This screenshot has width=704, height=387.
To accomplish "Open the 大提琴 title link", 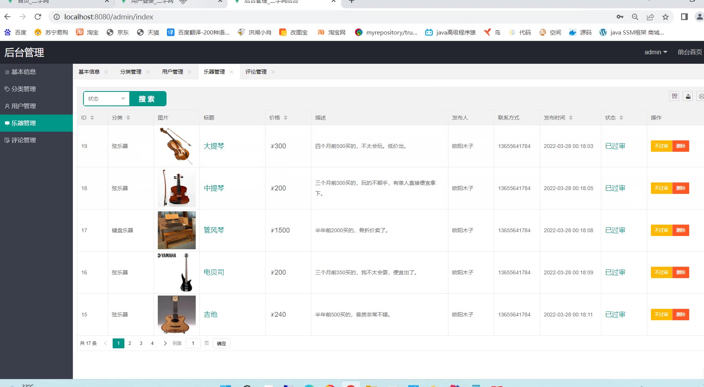I will pos(214,146).
